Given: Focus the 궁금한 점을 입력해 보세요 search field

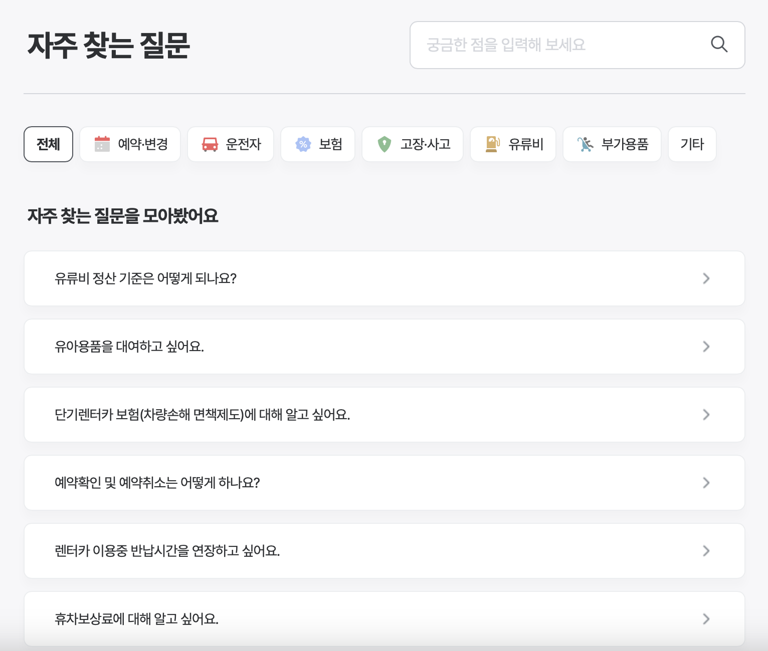Looking at the screenshot, I should point(577,45).
